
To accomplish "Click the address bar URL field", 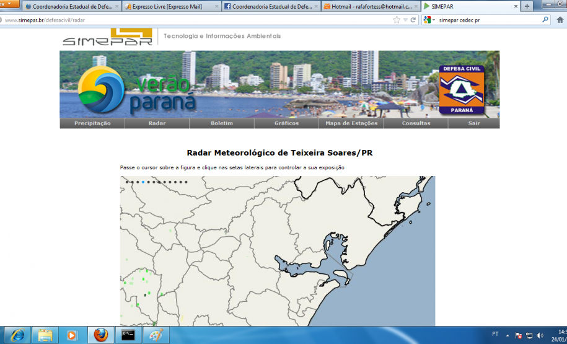I will (x=186, y=20).
